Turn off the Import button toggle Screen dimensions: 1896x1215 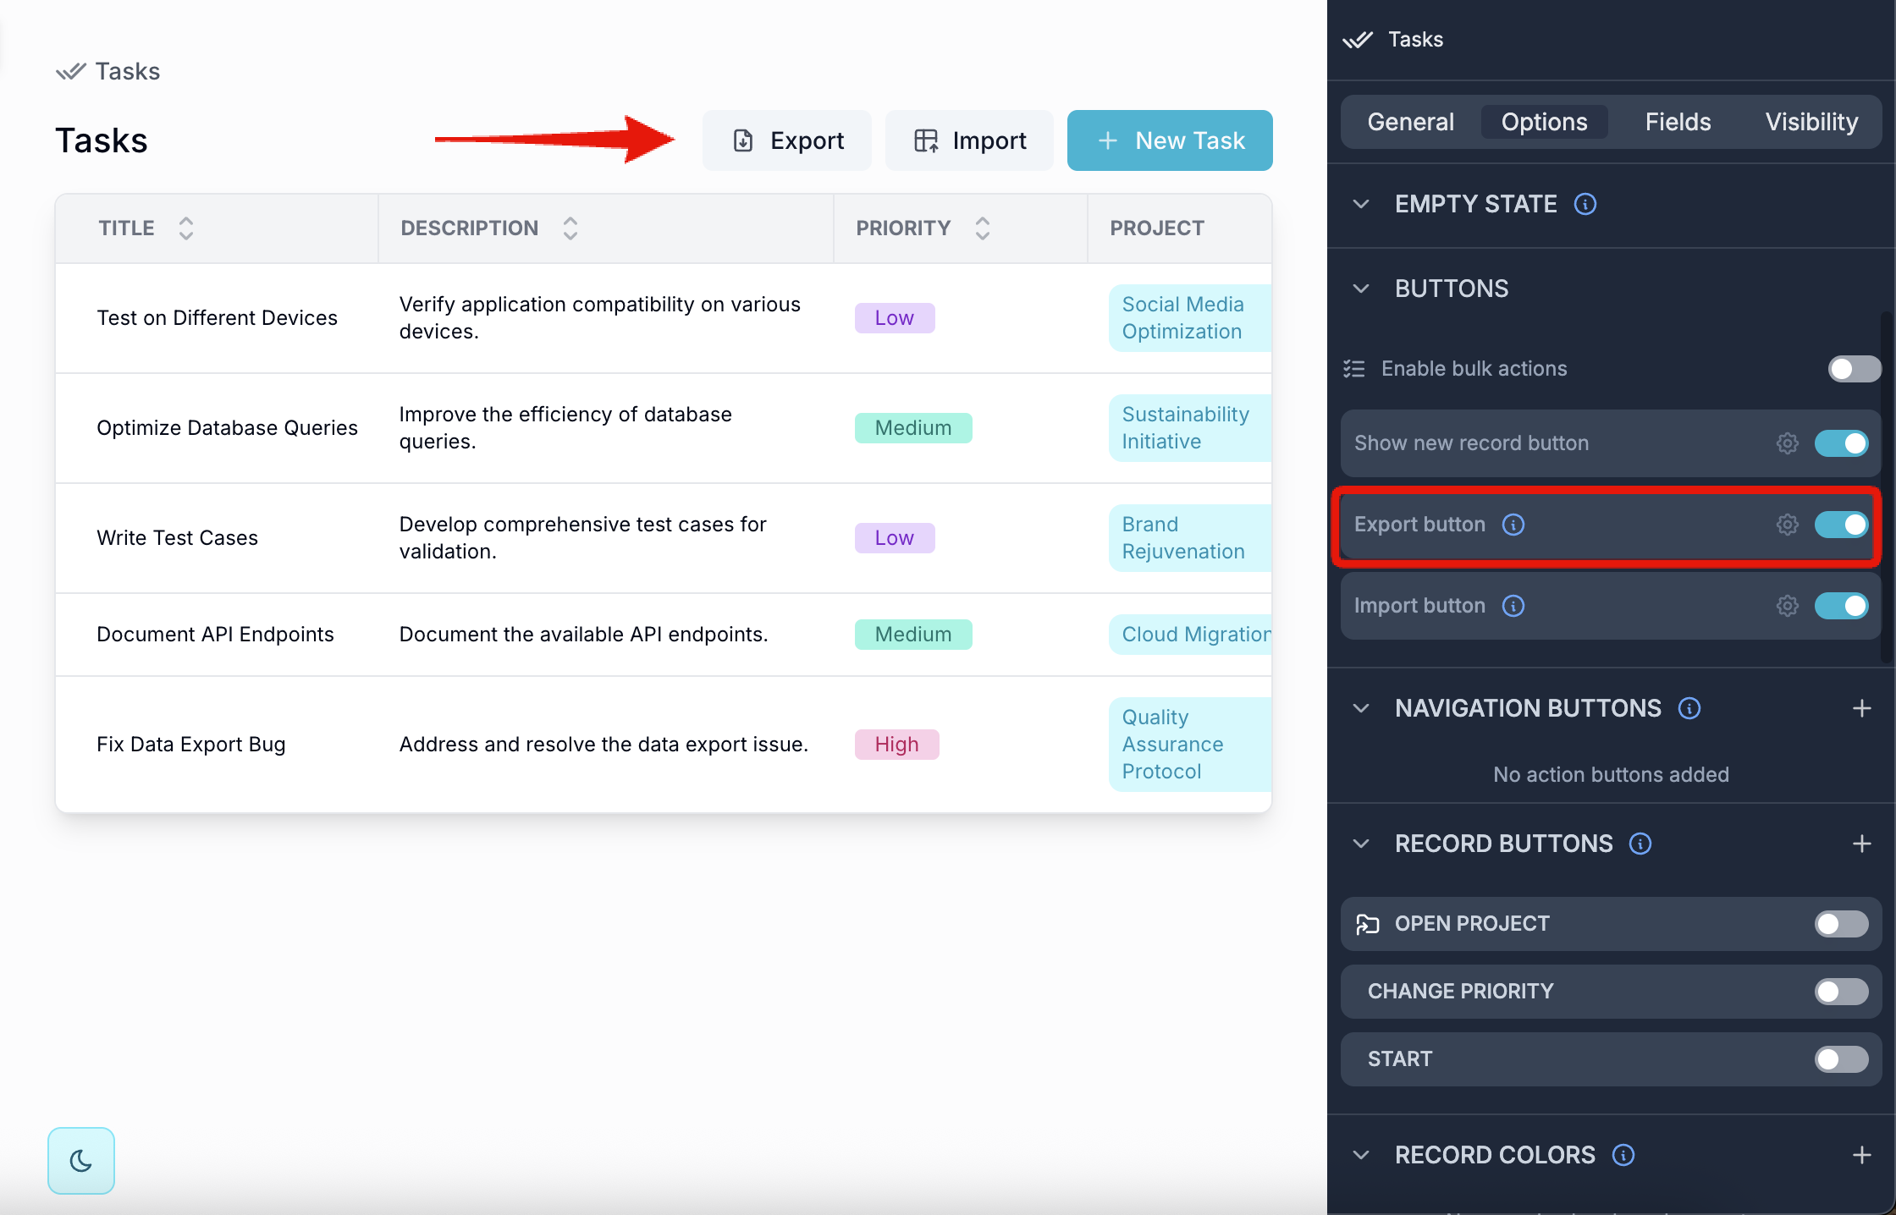click(1841, 606)
